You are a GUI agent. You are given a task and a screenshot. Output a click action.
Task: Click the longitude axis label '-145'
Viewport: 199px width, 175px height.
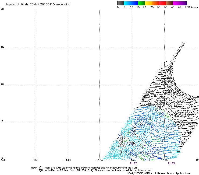(x=35, y=160)
